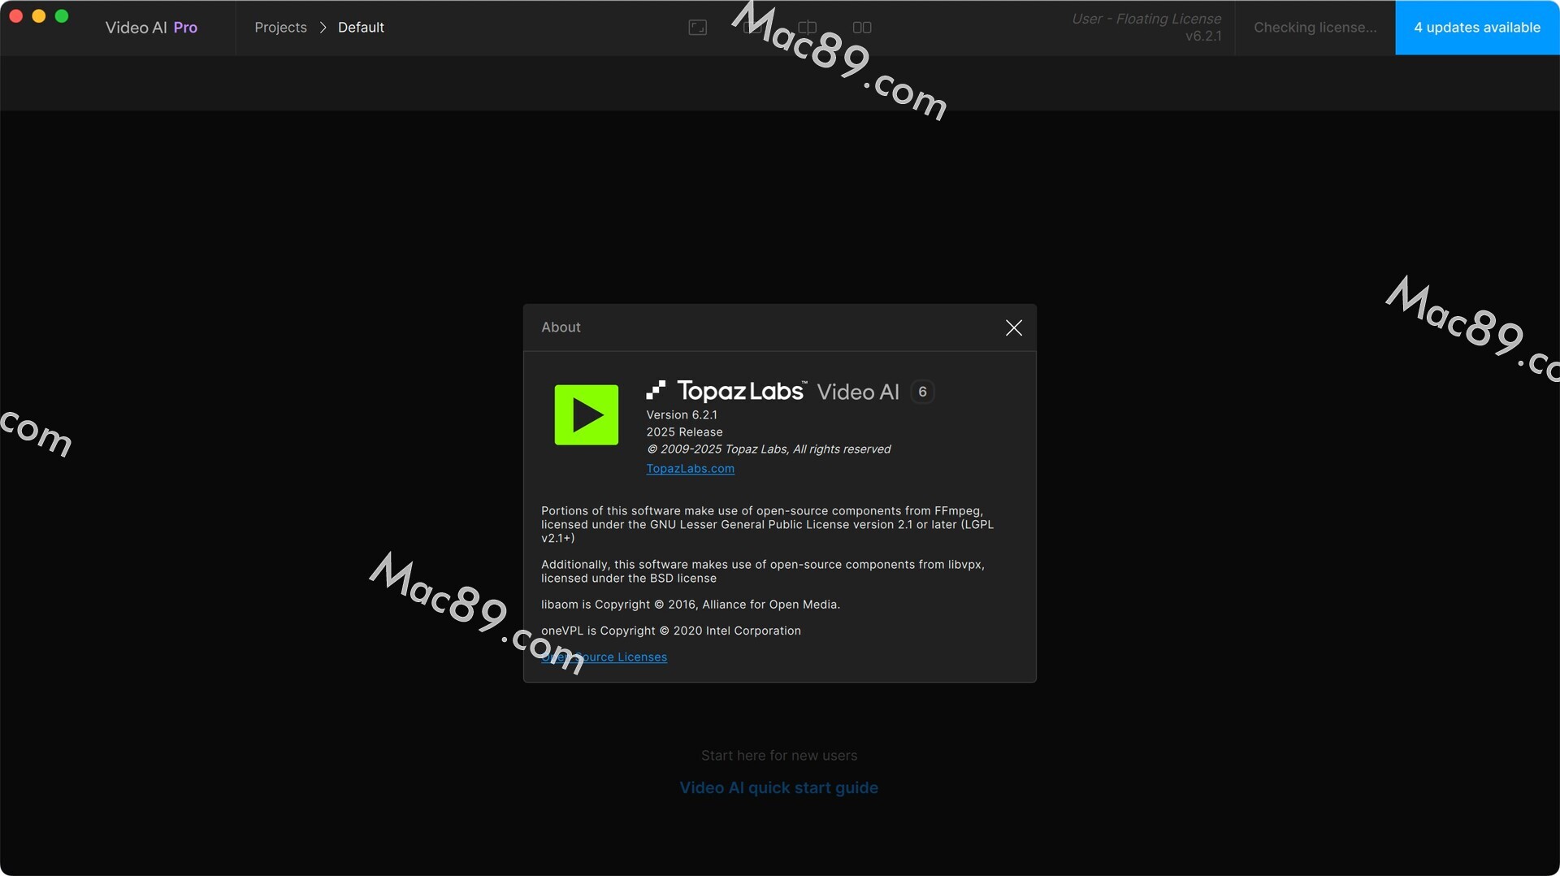Click the Video AI Pro title
1560x876 pixels.
point(151,28)
